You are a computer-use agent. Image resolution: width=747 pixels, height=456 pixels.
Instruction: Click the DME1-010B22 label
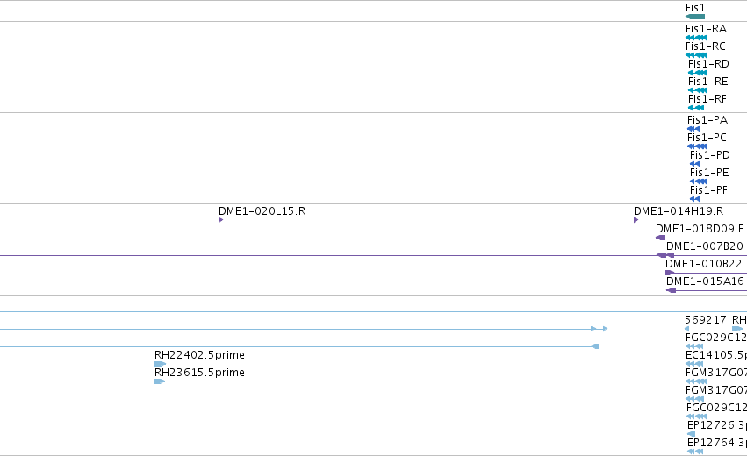(x=704, y=264)
